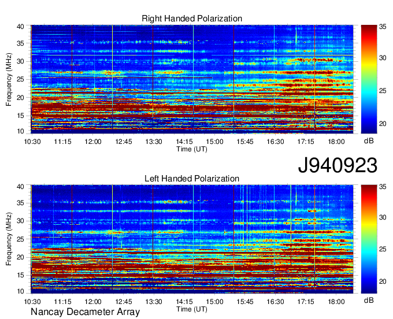Click the 20 dB value on Left Handed colorbar

click(383, 281)
